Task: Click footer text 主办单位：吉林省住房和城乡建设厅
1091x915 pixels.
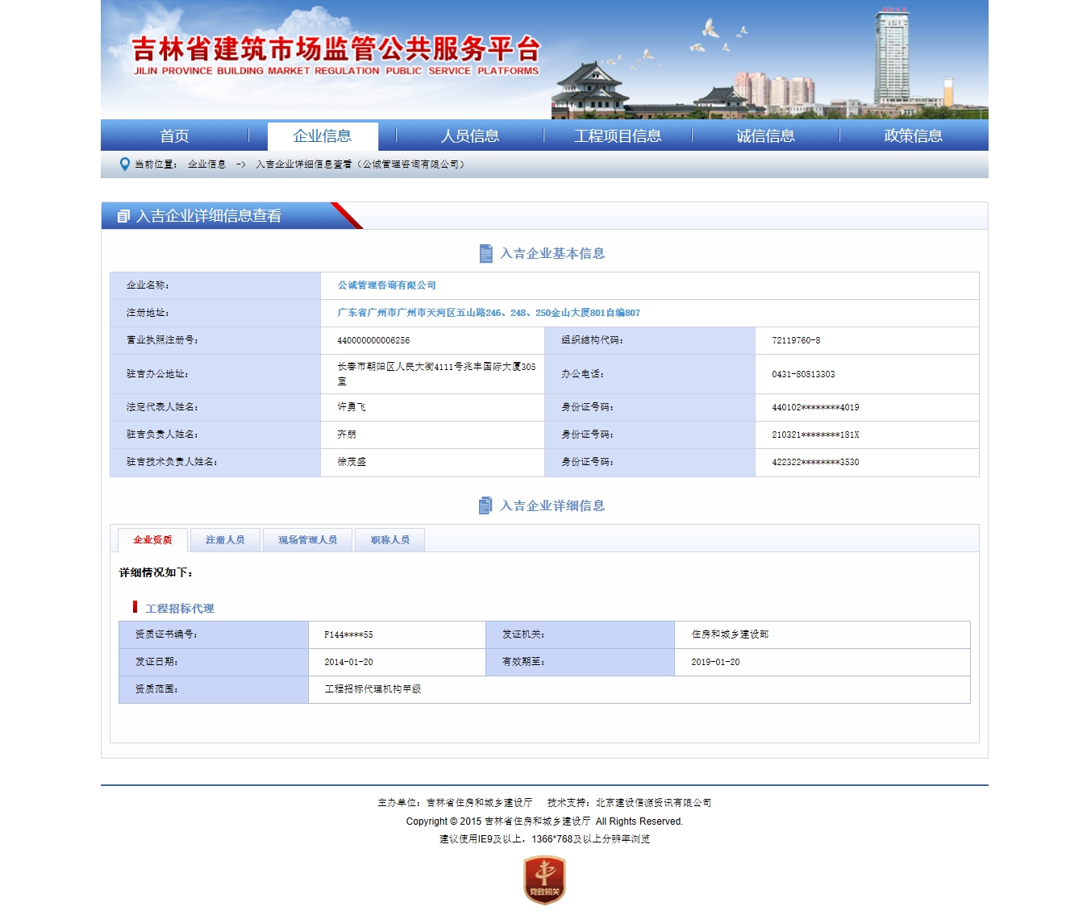Action: (455, 803)
